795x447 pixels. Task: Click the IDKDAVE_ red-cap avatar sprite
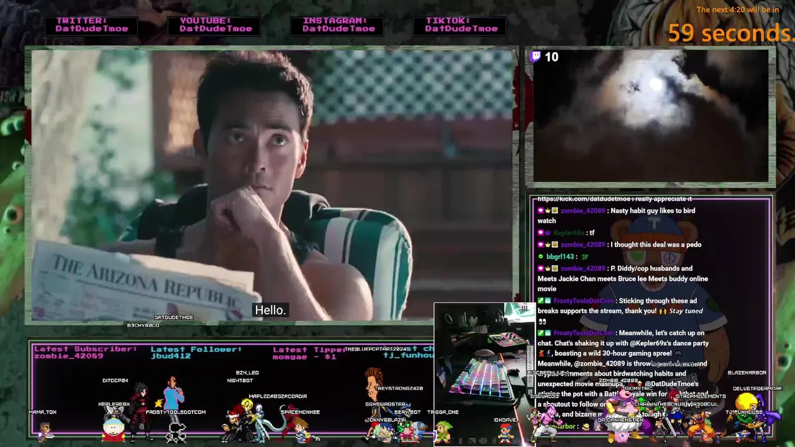pyautogui.click(x=506, y=434)
